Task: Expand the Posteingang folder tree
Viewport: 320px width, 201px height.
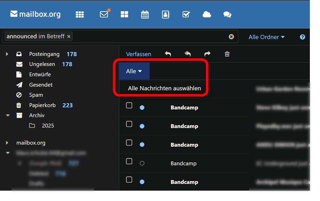Action: (x=7, y=54)
